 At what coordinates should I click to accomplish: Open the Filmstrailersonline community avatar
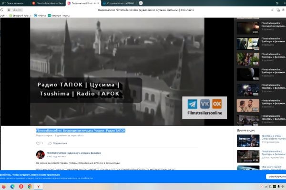pyautogui.click(x=41, y=154)
